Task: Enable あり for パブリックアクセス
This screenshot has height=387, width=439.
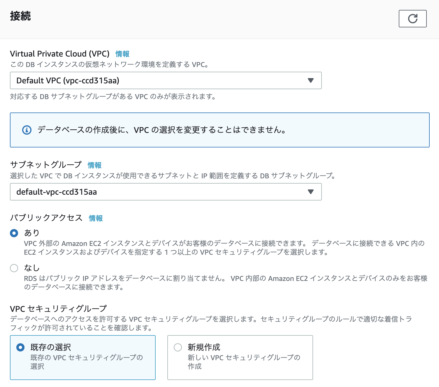Action: click(14, 233)
